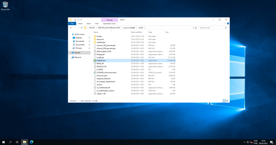The width and height of the screenshot is (276, 145).
Task: Open address bar history dropdown
Action: [193, 28]
